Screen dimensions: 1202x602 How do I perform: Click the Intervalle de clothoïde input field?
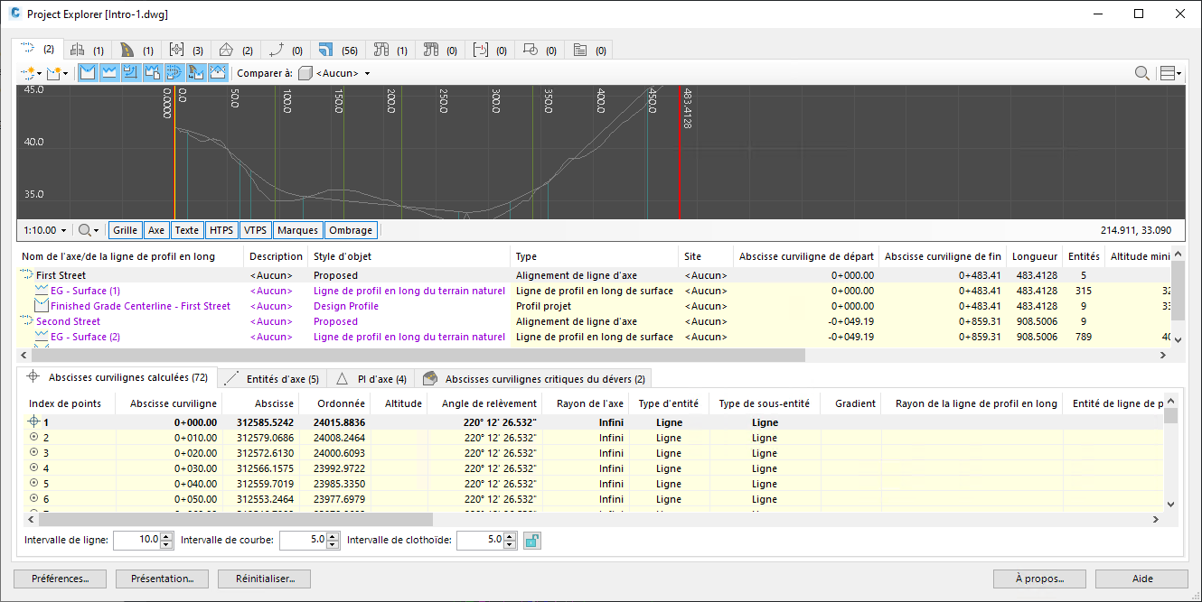[479, 540]
